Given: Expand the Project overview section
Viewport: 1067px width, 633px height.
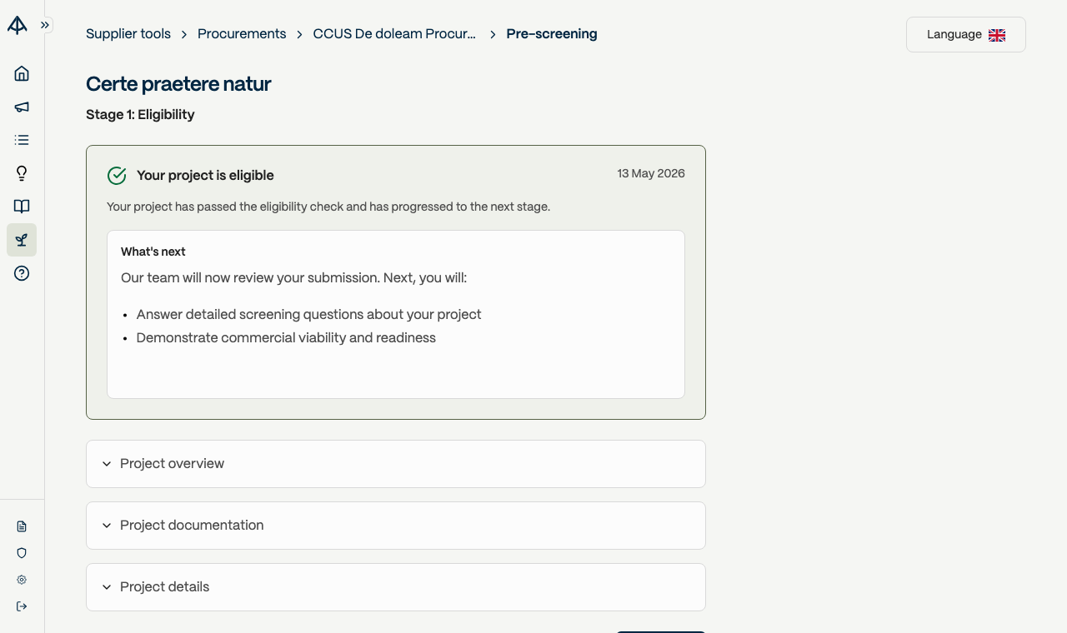Looking at the screenshot, I should click(396, 464).
